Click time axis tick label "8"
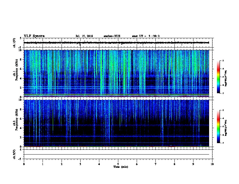Screen dimensions: 239x184 (174, 164)
